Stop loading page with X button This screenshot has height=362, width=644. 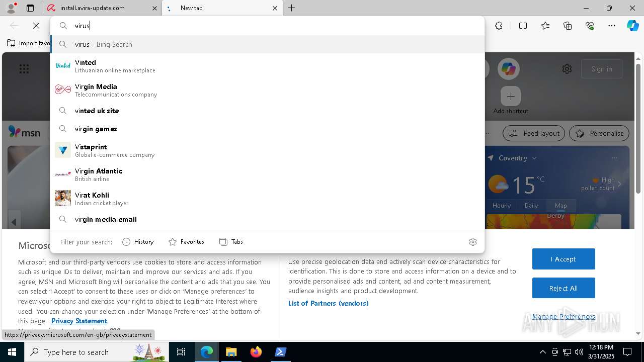point(36,26)
